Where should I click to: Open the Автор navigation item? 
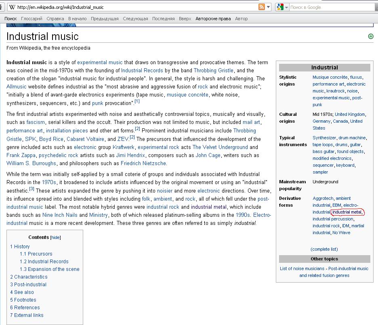pyautogui.click(x=241, y=19)
